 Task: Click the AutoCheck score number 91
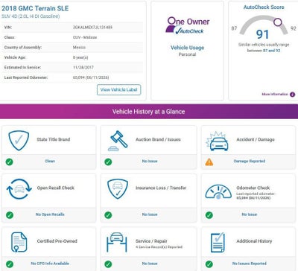[262, 34]
